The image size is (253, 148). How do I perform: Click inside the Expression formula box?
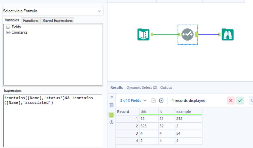53,121
